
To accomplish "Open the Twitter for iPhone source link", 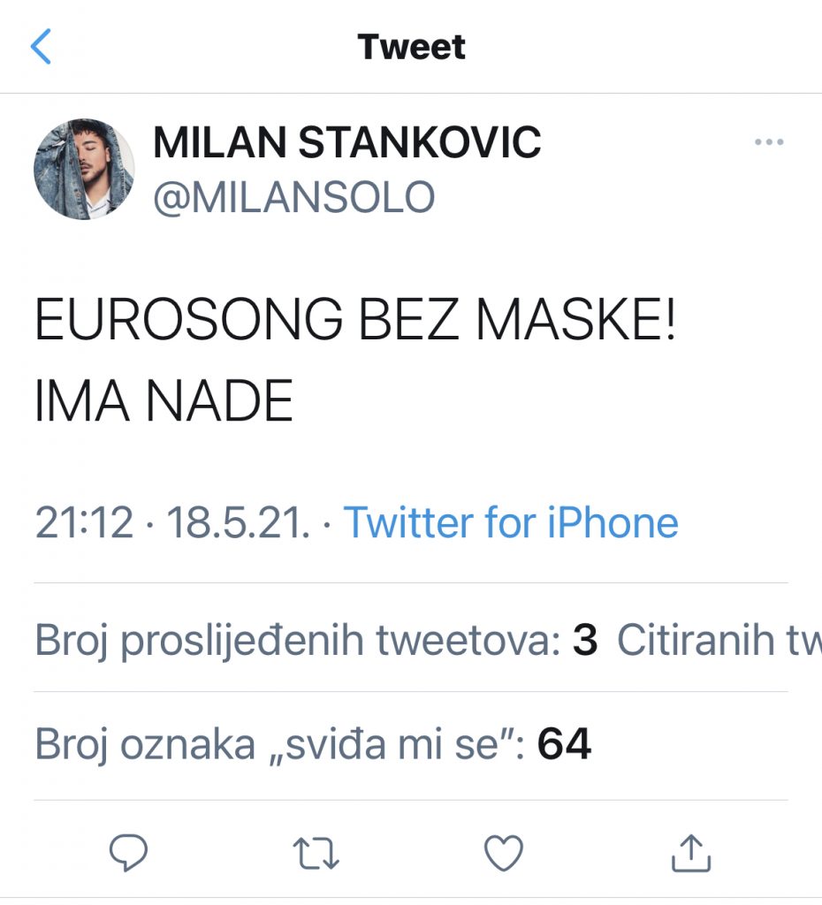I will click(510, 522).
